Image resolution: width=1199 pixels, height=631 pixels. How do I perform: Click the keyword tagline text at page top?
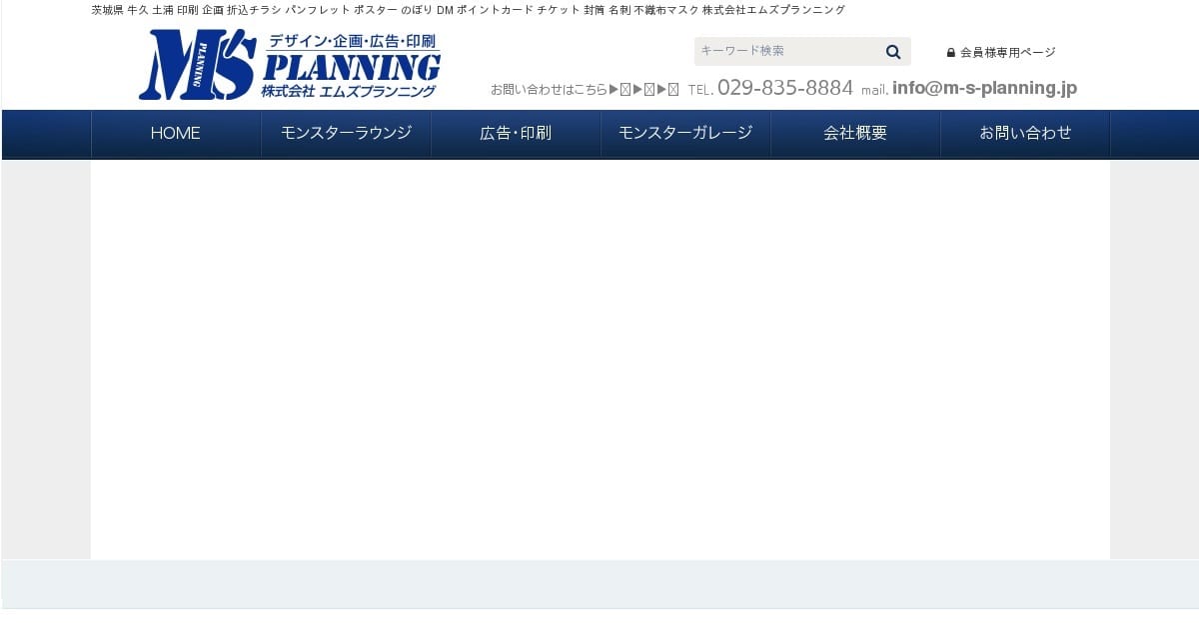pyautogui.click(x=468, y=10)
